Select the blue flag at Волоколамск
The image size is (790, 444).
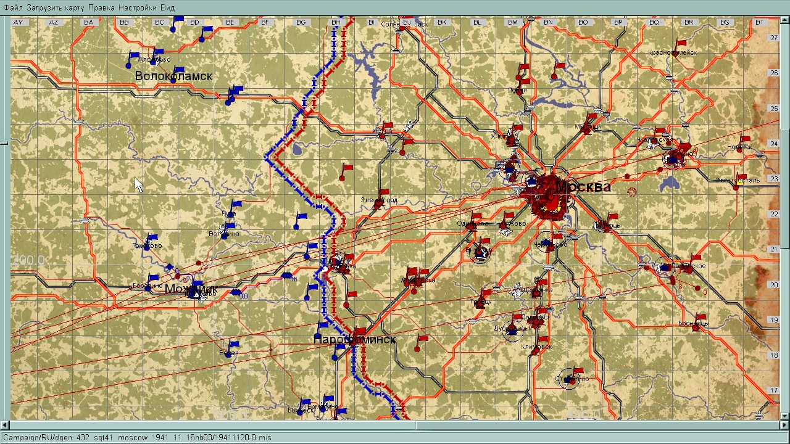(x=178, y=73)
